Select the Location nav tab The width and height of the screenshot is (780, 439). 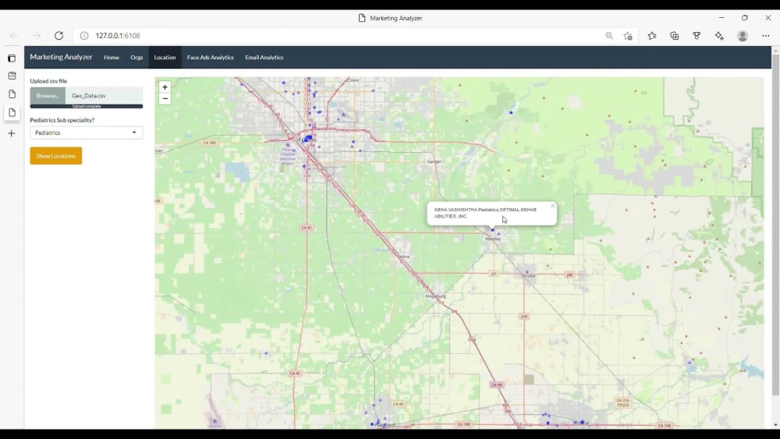pos(165,57)
